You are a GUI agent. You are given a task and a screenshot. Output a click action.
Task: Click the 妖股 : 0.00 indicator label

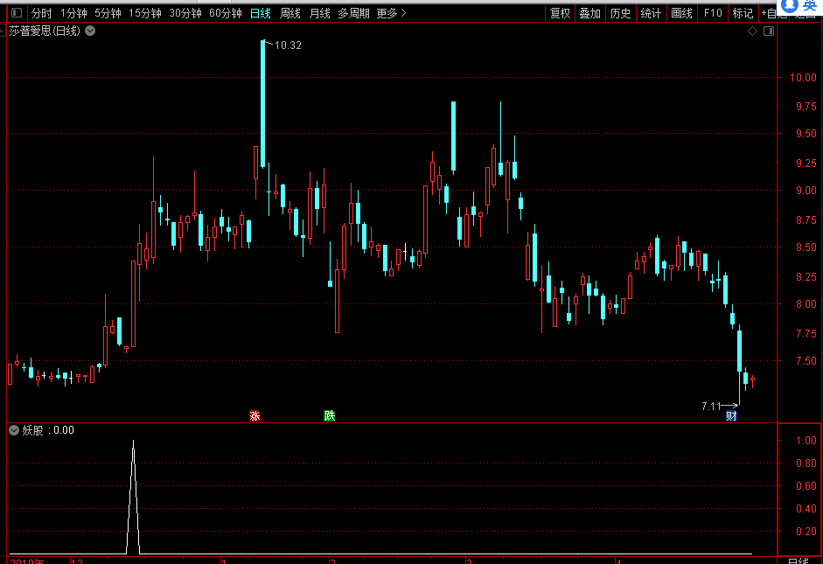(48, 430)
